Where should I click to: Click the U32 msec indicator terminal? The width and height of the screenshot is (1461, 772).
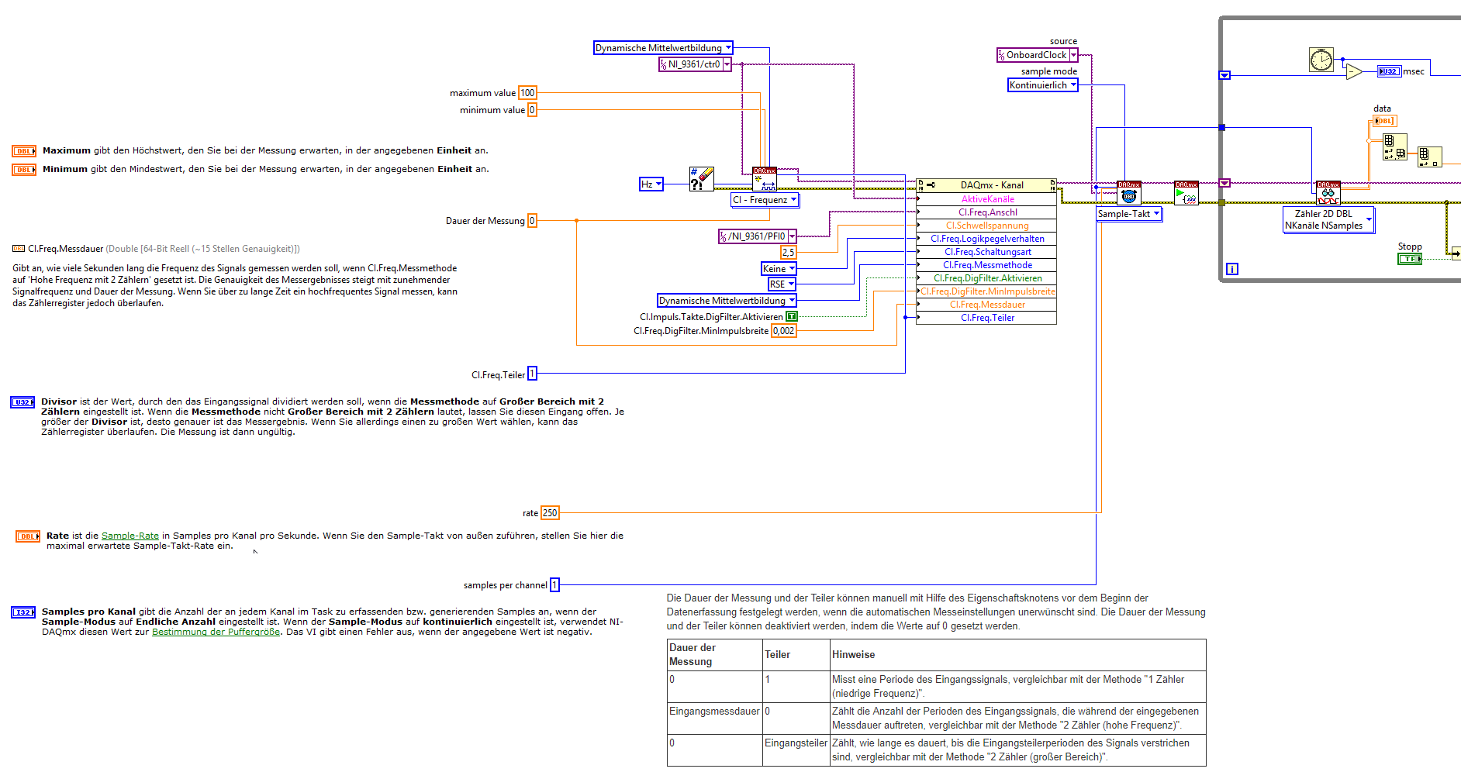1389,71
